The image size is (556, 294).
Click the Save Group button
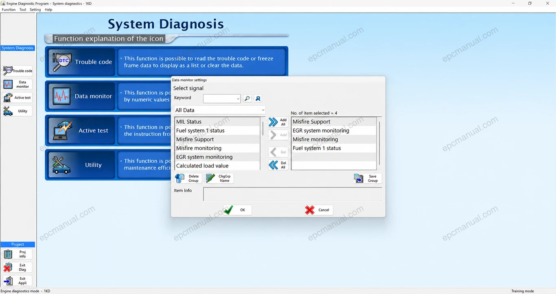(368, 178)
